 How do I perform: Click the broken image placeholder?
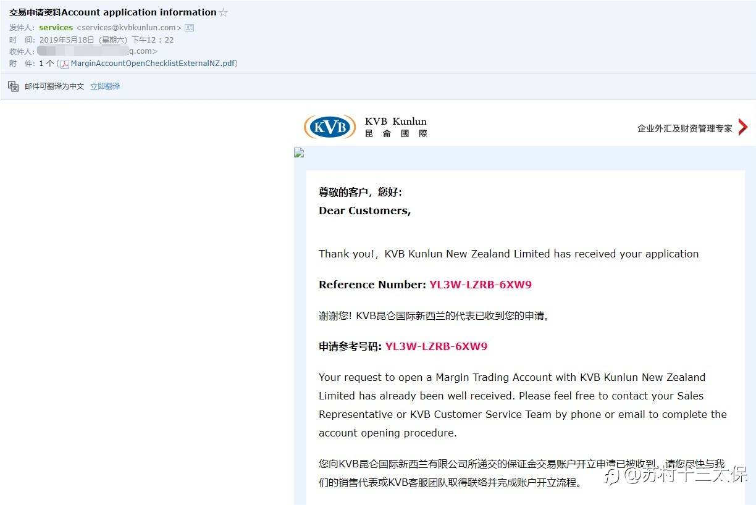[x=299, y=152]
